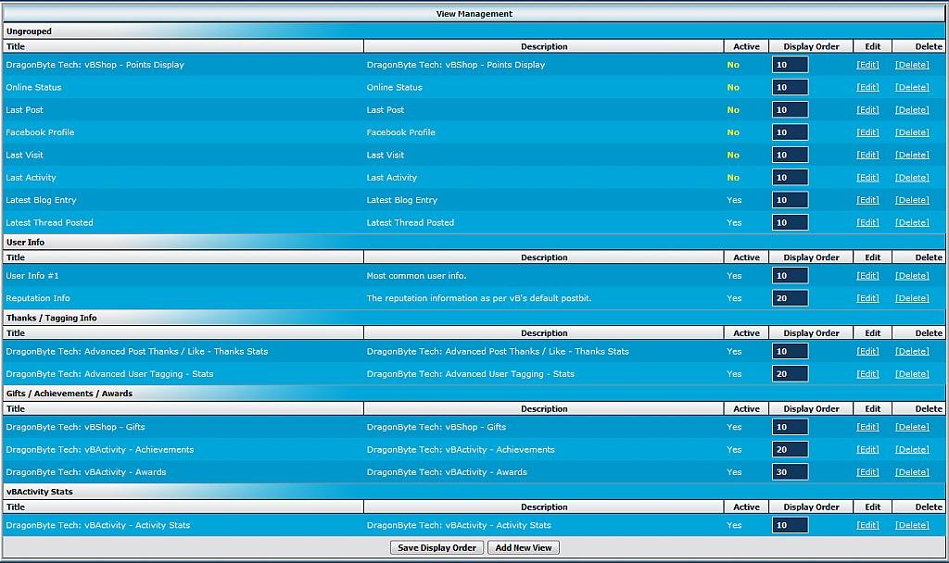This screenshot has width=949, height=563.
Task: Edit the Last Post view
Action: 867,110
